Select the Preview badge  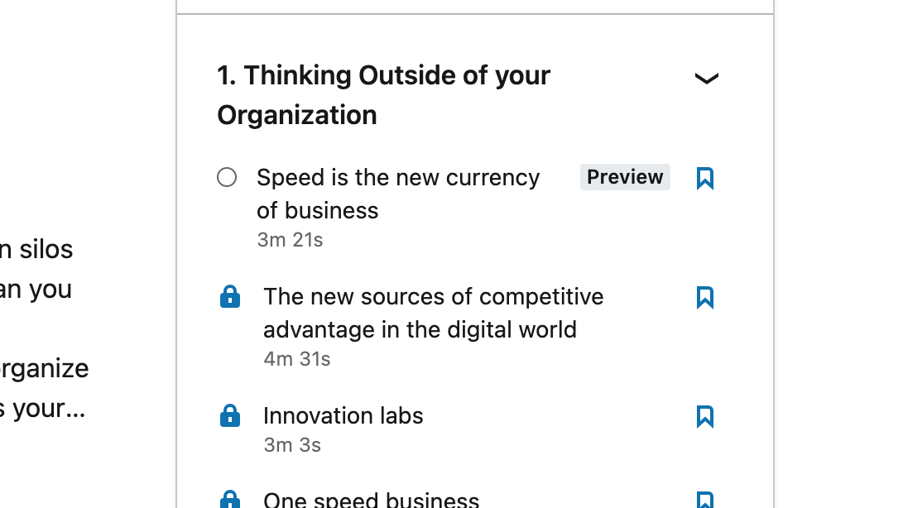[625, 176]
